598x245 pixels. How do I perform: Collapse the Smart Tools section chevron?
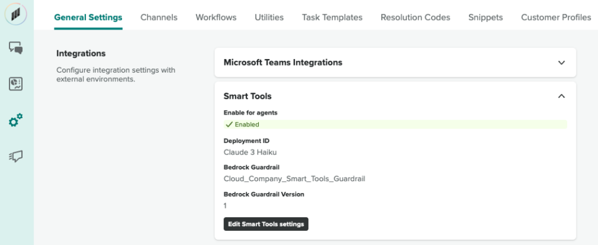(561, 96)
